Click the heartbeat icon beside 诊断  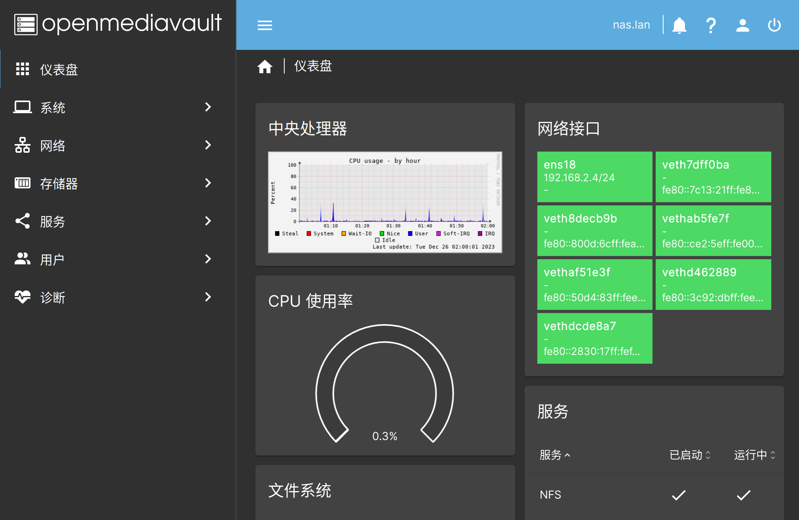click(x=23, y=297)
